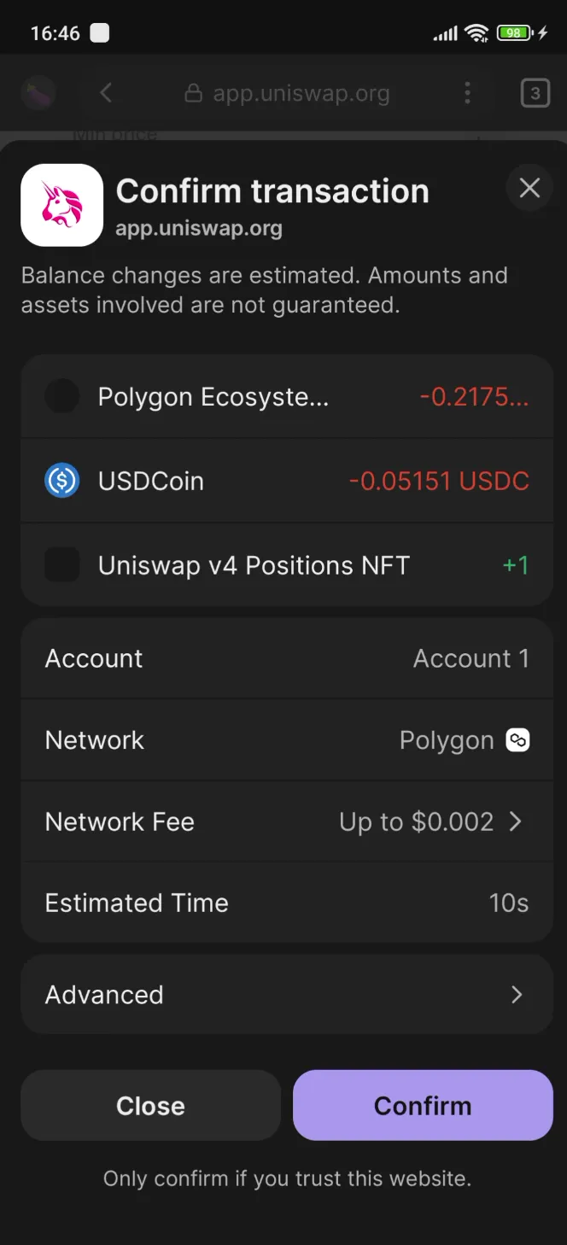The height and width of the screenshot is (1245, 567).
Task: Tap the truncated -0.2175 token amount
Action: (475, 396)
